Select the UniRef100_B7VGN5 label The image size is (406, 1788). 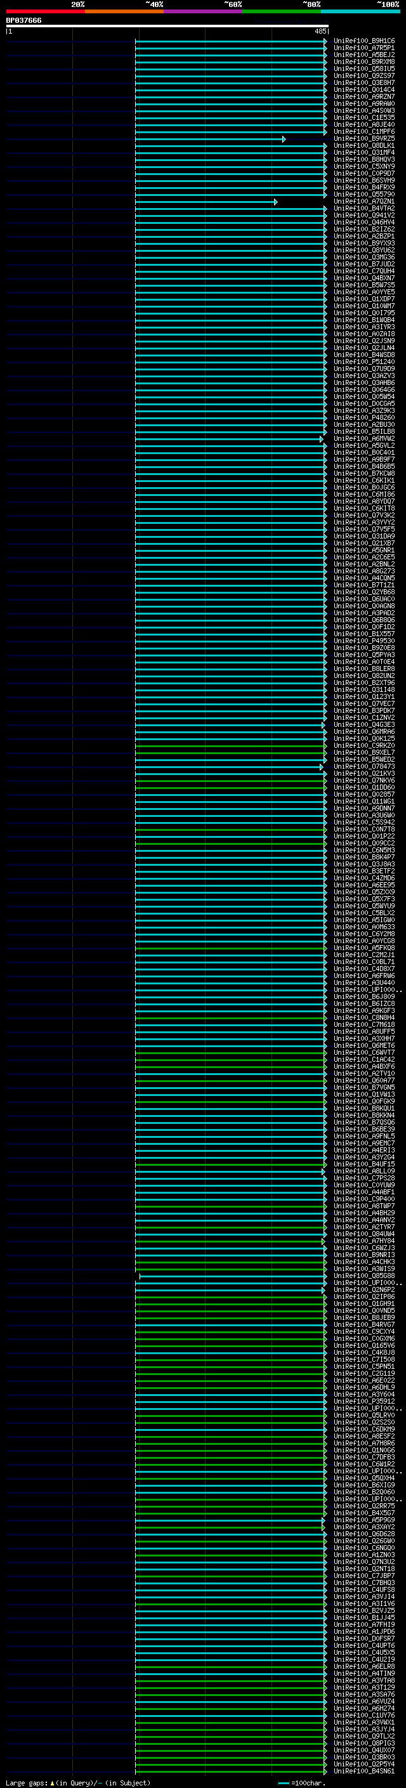(x=363, y=1088)
